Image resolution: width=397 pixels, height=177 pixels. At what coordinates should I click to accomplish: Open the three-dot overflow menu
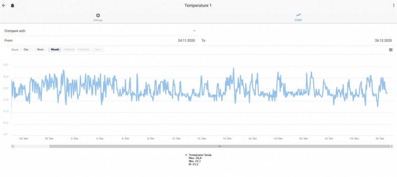pos(393,5)
